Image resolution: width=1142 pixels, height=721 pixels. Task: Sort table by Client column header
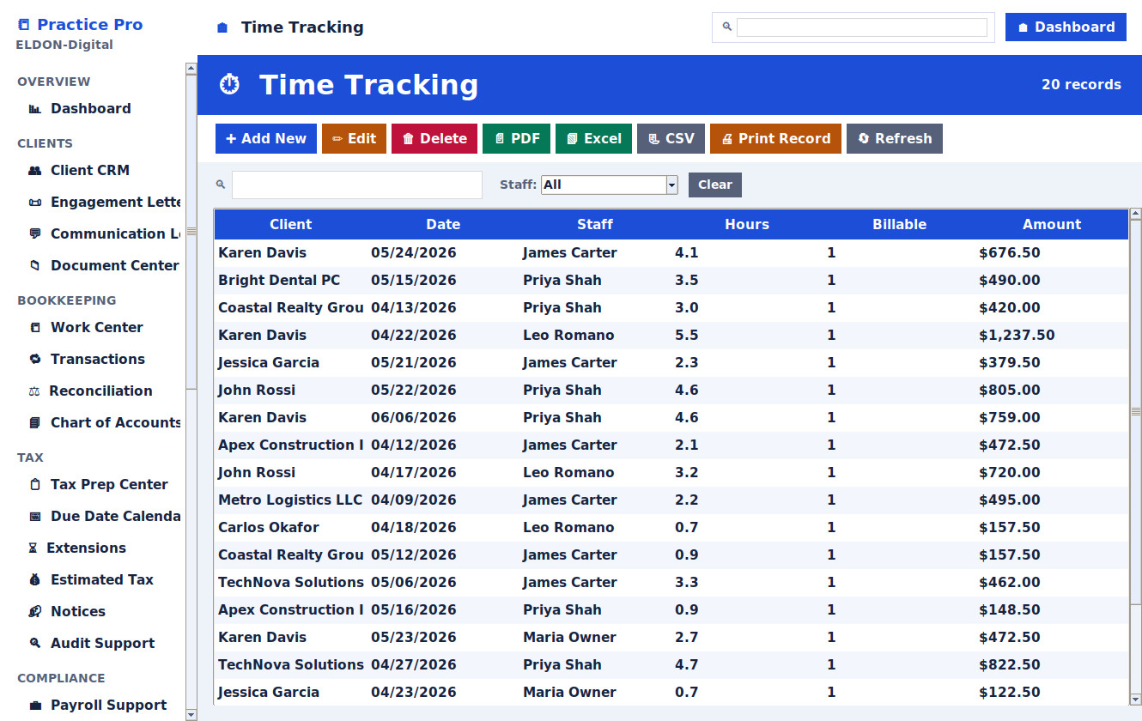point(290,225)
